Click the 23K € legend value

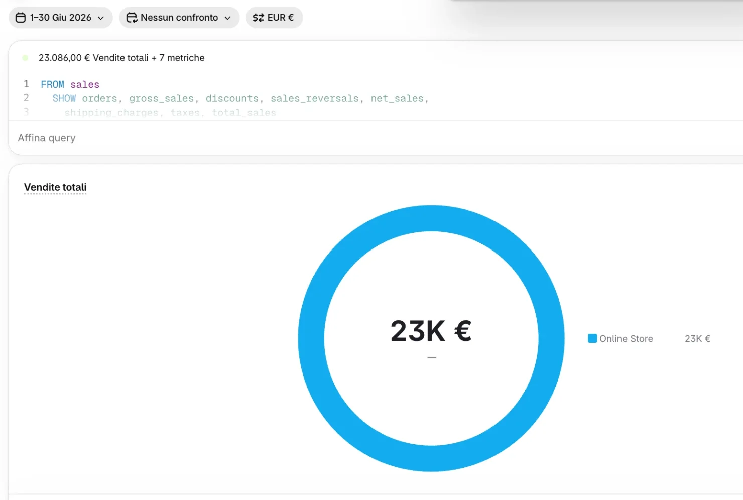tap(698, 339)
